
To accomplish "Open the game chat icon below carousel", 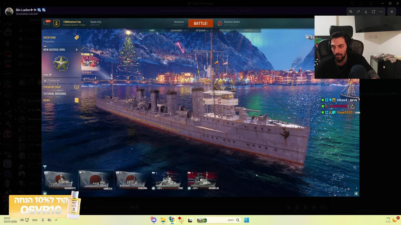I will [x=45, y=193].
